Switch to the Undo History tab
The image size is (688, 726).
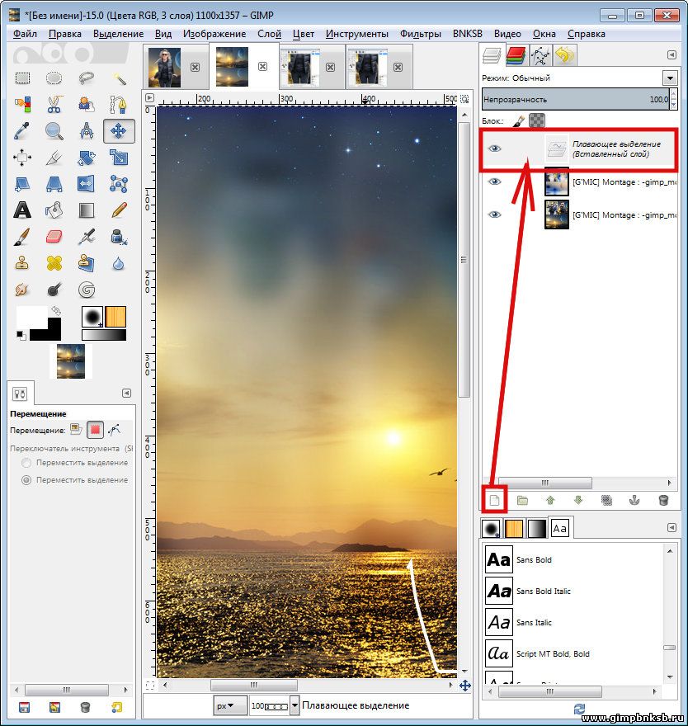tap(564, 55)
